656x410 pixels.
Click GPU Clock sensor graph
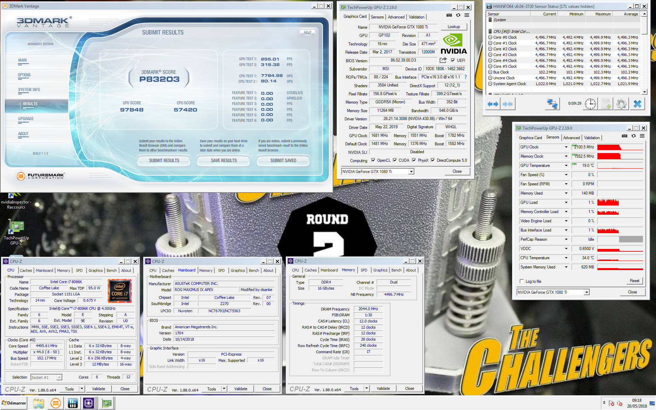(620, 147)
